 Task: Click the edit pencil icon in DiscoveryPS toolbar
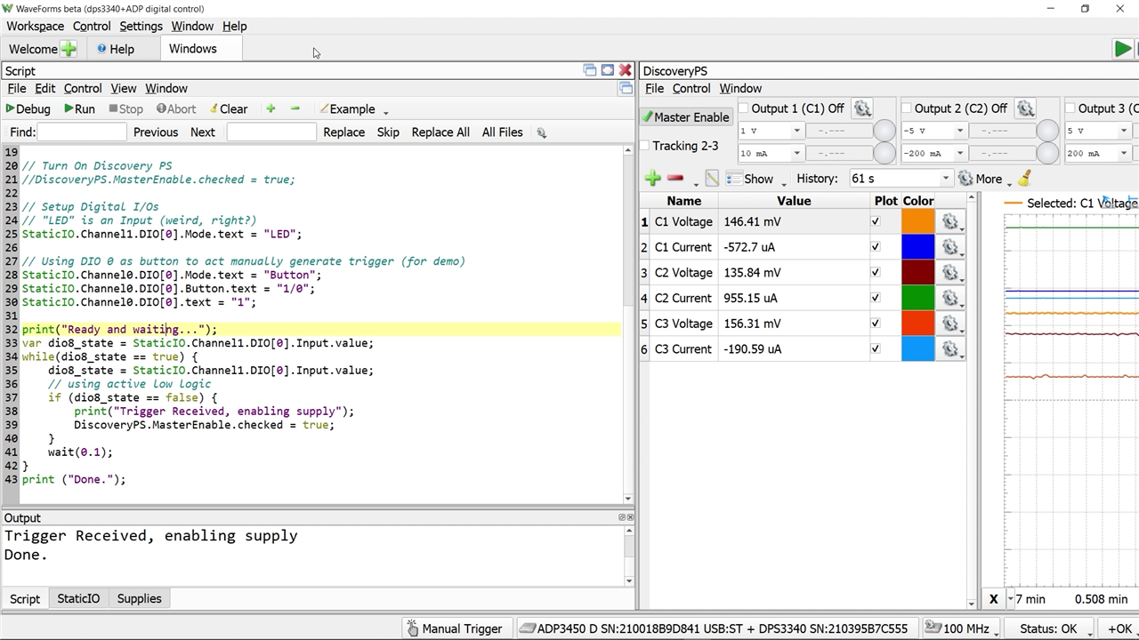(x=712, y=179)
